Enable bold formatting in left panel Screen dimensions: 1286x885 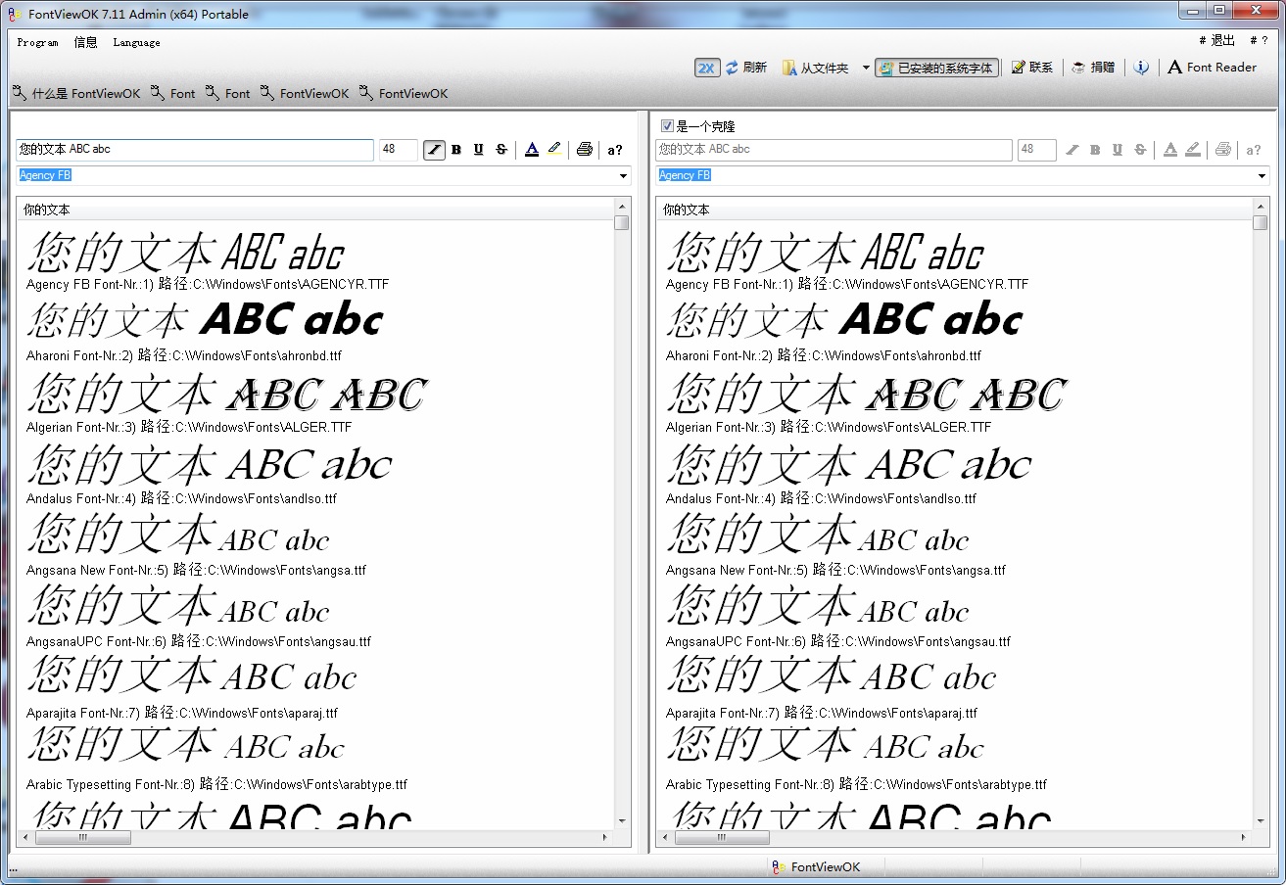456,150
